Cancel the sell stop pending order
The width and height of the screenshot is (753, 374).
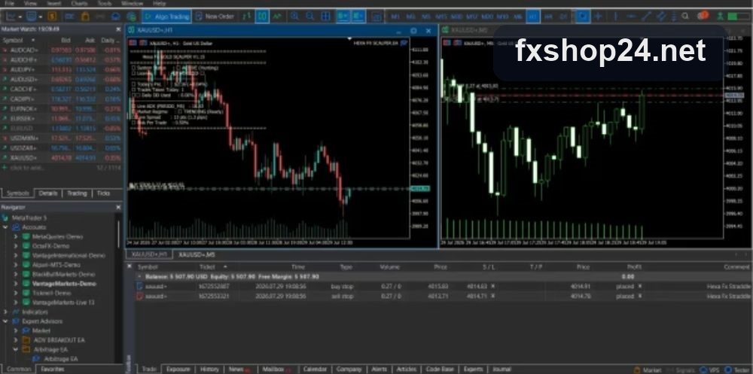point(639,296)
